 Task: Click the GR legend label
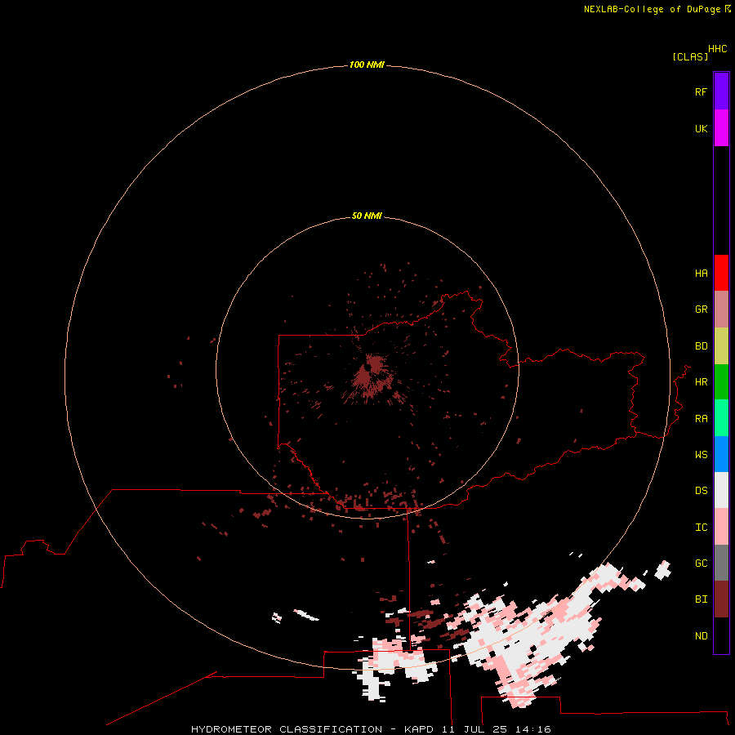701,310
